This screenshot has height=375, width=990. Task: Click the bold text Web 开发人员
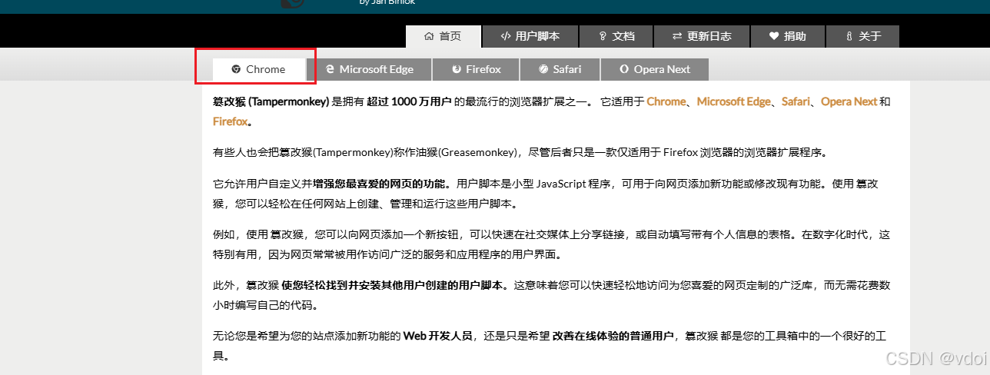[x=437, y=336]
